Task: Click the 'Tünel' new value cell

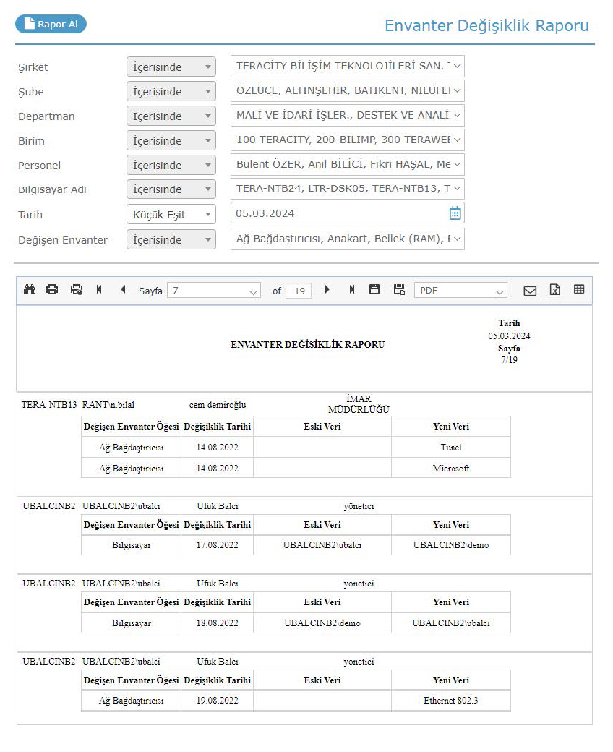Action: [x=451, y=448]
